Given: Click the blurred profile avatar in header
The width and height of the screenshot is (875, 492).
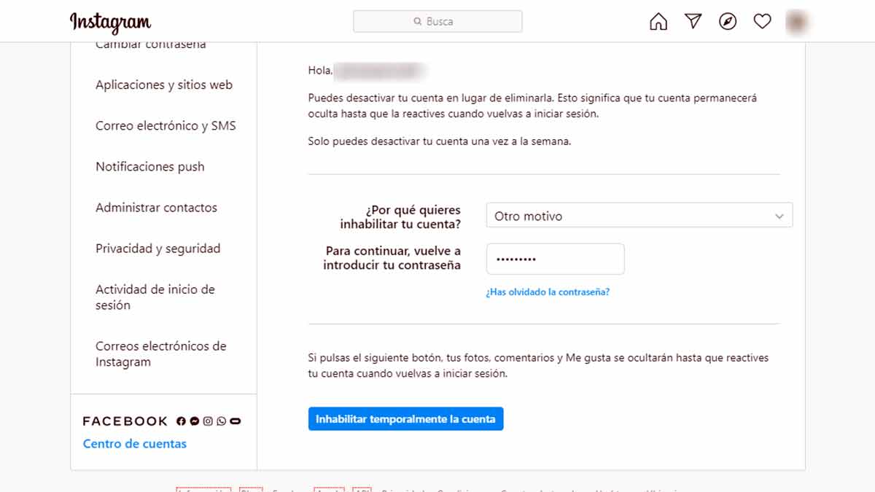Looking at the screenshot, I should (797, 22).
